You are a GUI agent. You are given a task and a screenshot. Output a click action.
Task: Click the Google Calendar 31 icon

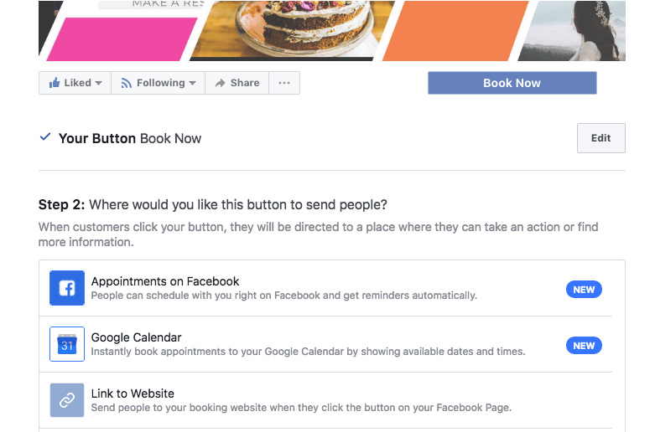coord(67,344)
